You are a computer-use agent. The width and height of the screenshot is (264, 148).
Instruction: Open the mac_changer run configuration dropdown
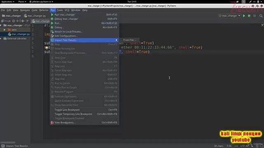(229, 16)
